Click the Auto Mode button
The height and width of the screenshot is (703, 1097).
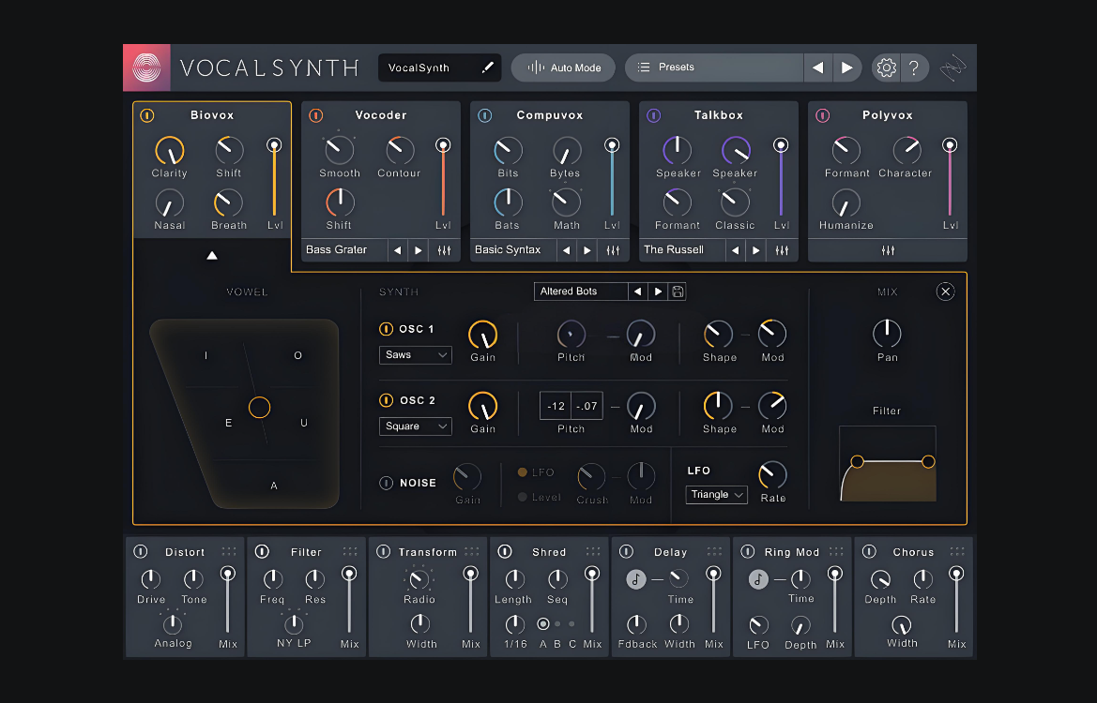pos(563,67)
